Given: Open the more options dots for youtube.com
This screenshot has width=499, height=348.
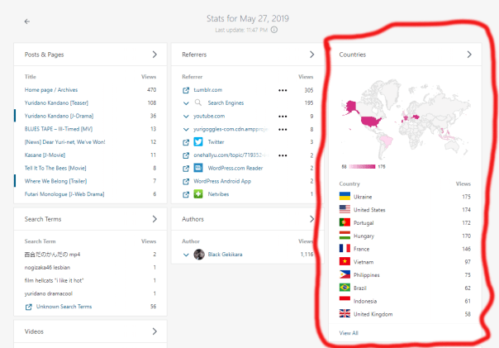Looking at the screenshot, I should tap(283, 117).
